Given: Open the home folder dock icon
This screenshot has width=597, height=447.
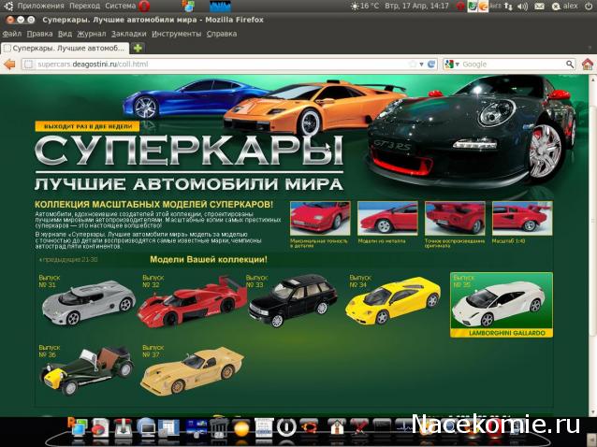Looking at the screenshot, I should tap(337, 427).
